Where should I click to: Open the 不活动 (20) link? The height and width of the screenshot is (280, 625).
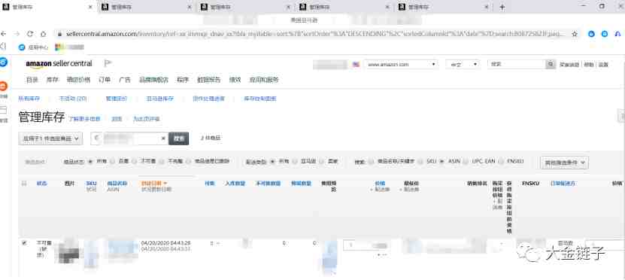[74, 99]
